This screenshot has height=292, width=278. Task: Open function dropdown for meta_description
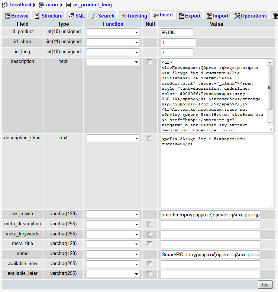113,224
